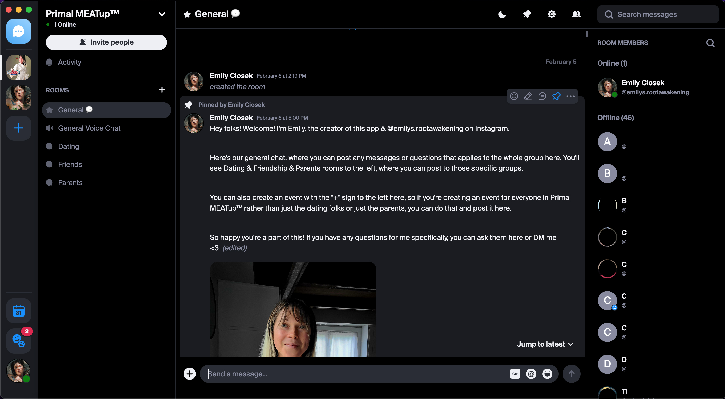Open friends icon with 3 notifications
Viewport: 725px width, 399px height.
coord(19,341)
